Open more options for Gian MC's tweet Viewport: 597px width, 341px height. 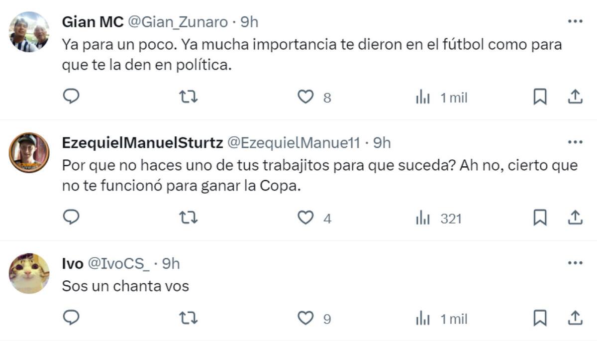[x=576, y=20]
